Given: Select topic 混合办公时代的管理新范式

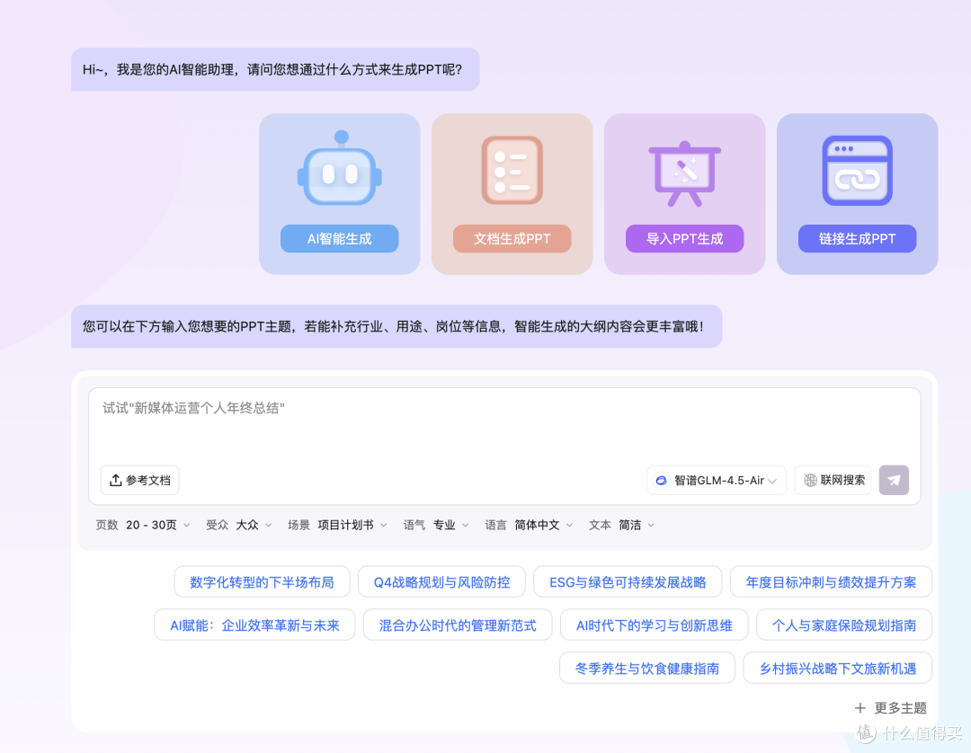Looking at the screenshot, I should pos(458,625).
